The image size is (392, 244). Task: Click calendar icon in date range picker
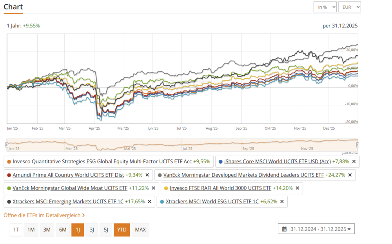coord(284,229)
